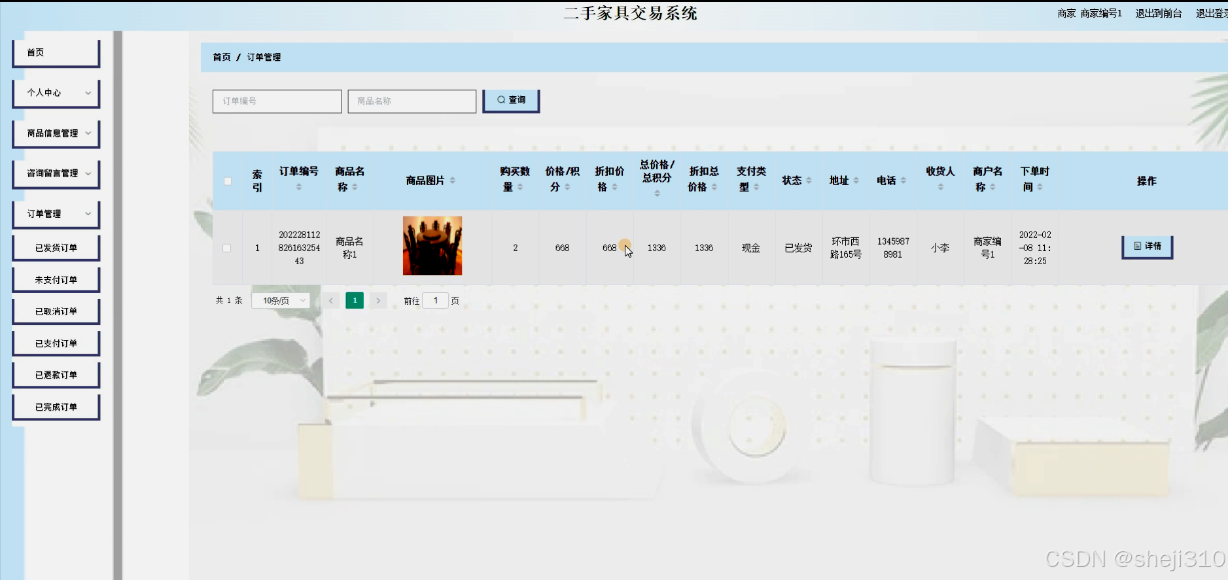Sort by 商户名称 column sort icon

click(x=992, y=187)
